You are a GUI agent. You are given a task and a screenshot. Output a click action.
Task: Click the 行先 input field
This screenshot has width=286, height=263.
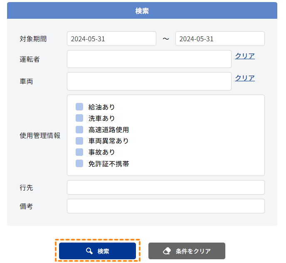(165, 188)
